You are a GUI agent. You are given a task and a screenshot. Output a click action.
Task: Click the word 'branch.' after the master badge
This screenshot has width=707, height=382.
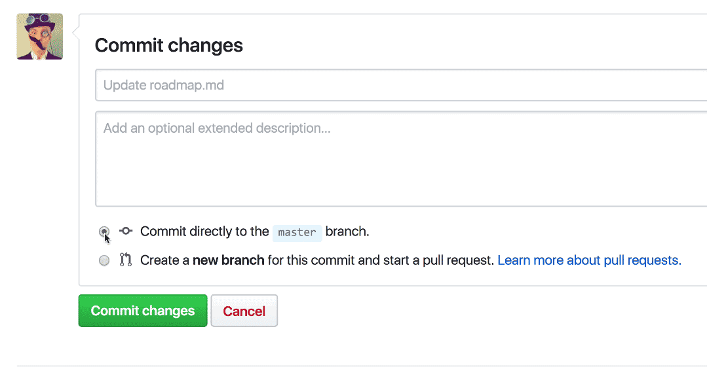point(347,232)
